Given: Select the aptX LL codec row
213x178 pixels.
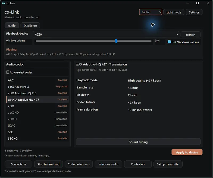Looking at the screenshot, I should coord(38,119).
